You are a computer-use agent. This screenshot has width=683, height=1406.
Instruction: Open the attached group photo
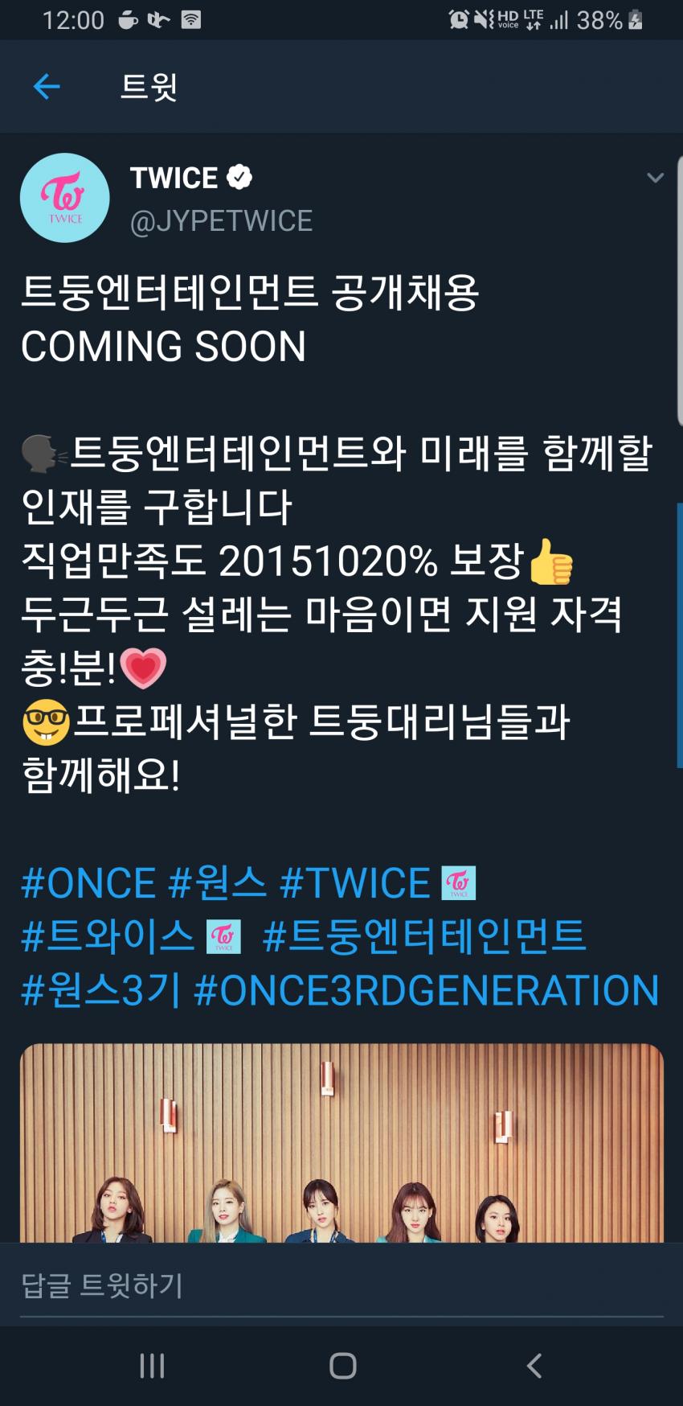(x=341, y=1143)
